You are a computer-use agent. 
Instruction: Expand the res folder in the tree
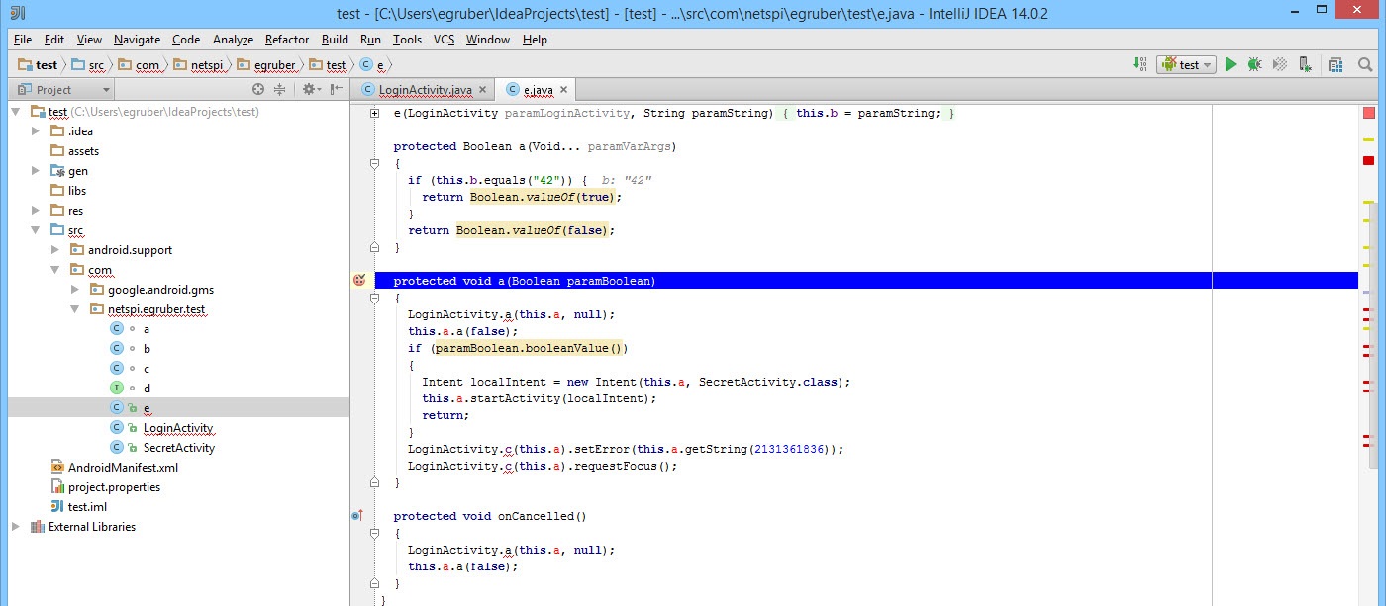pos(37,211)
